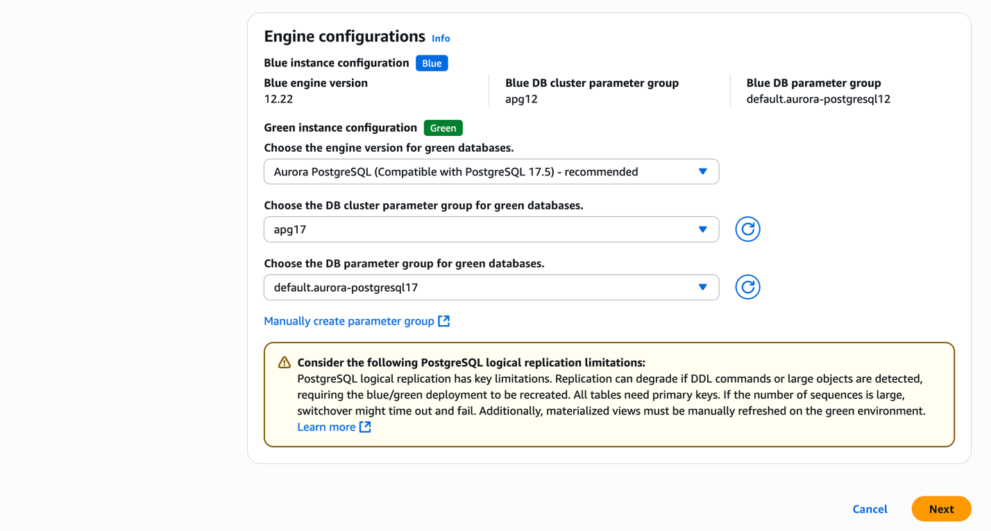Click the 'Choose the DB parameter group for green databases' label
The width and height of the screenshot is (991, 531).
point(404,263)
